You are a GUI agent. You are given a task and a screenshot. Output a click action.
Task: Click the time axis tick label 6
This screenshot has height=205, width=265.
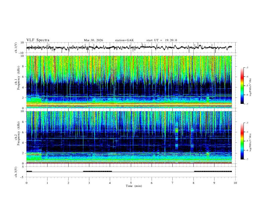point(152,183)
